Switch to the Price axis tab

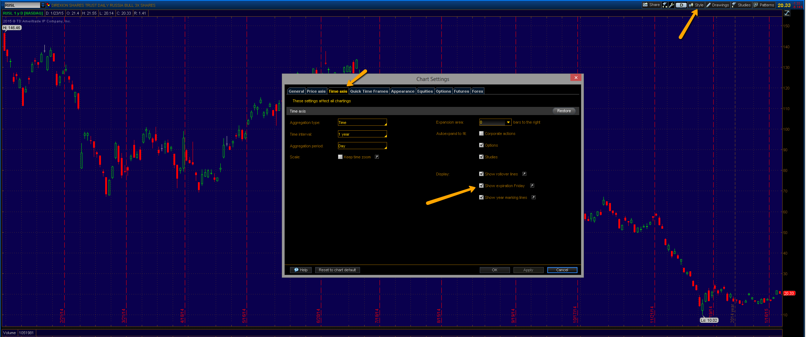tap(316, 91)
